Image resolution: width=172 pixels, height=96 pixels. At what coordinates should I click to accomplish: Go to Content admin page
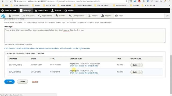[x=14, y=16]
